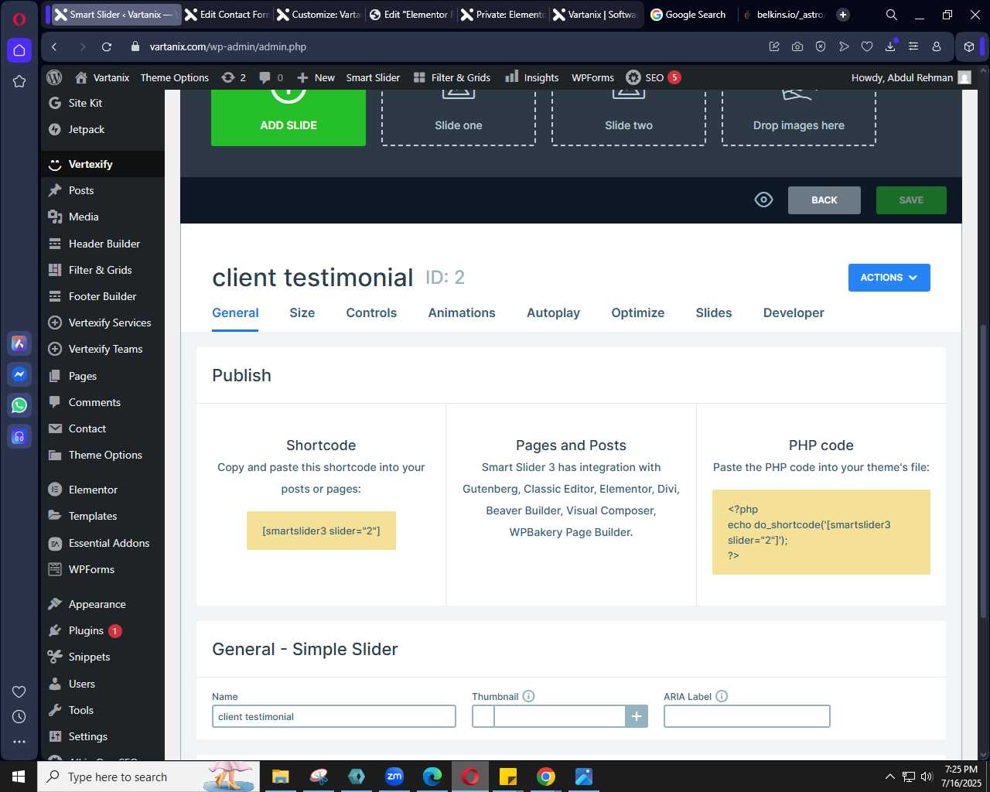Open Pages in sidebar
The width and height of the screenshot is (990, 792).
102,376
